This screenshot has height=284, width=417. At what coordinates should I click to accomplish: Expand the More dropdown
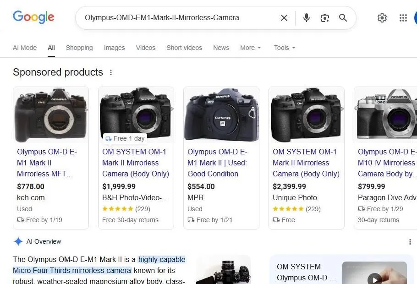(251, 48)
